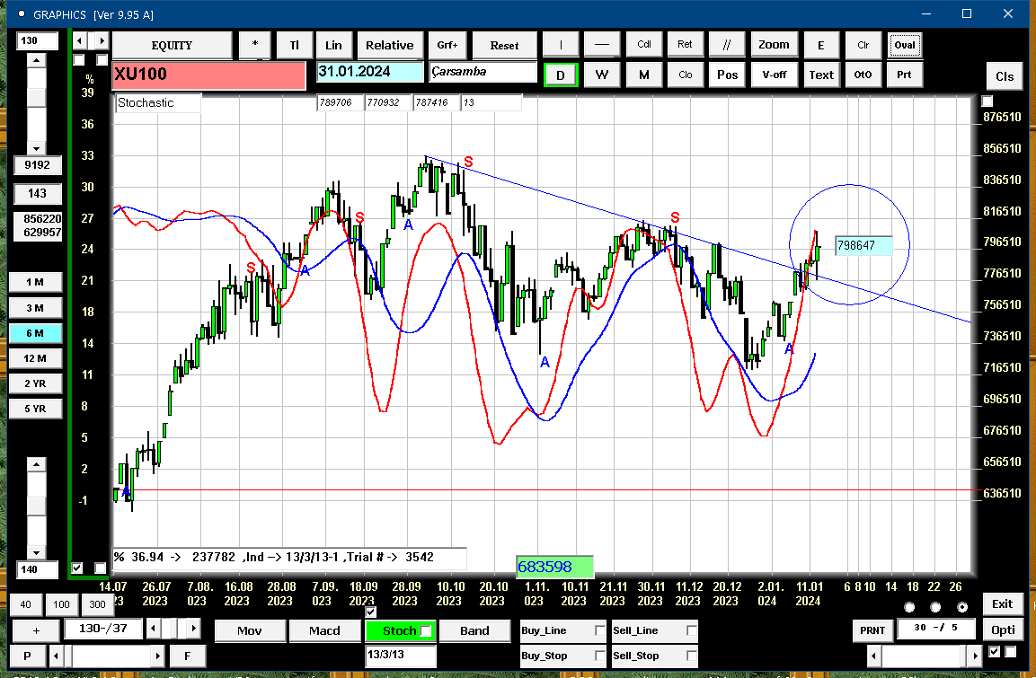Screen dimensions: 1036x678
Task: Uncheck the checked box beside the 140 field
Action: point(77,568)
